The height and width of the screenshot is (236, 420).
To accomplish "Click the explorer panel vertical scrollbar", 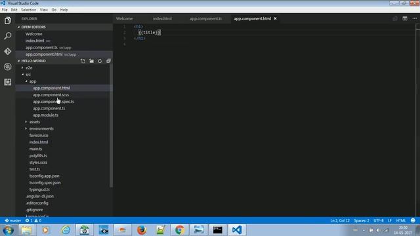I will pyautogui.click(x=111, y=126).
